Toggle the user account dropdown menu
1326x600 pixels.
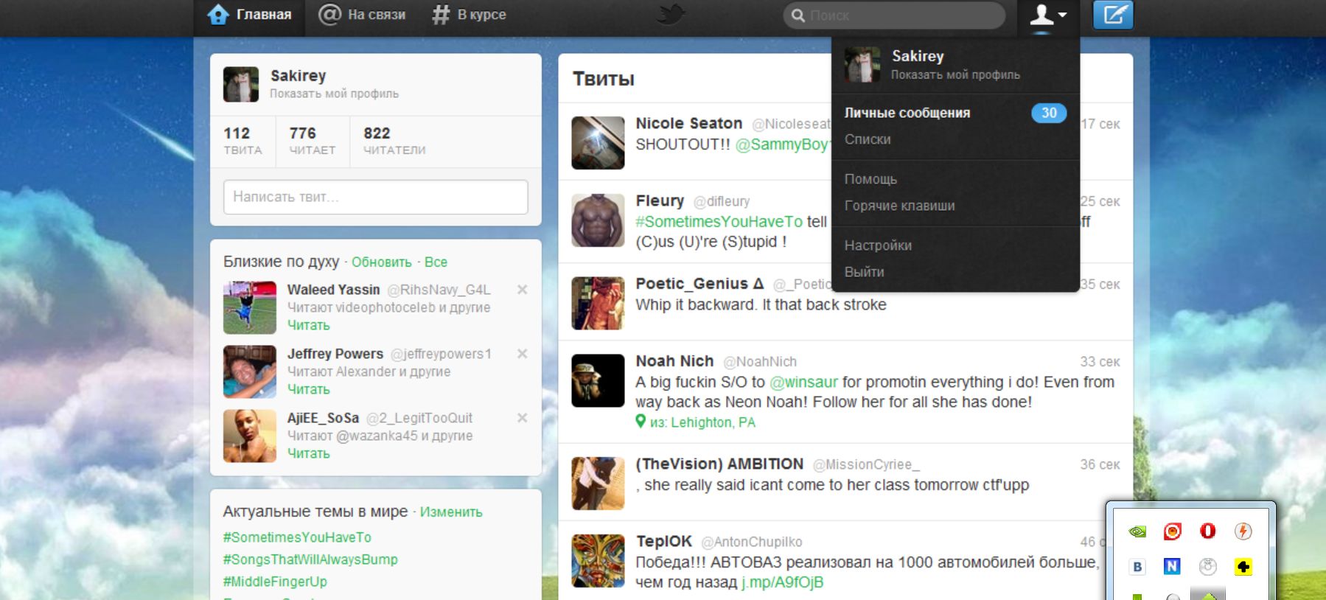pos(1047,15)
